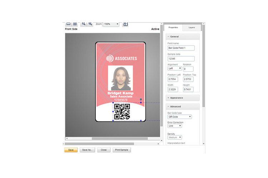The height and width of the screenshot is (178, 268).
Task: Click the lower outer horizontal scrollbar thumb
Action: pos(99,144)
